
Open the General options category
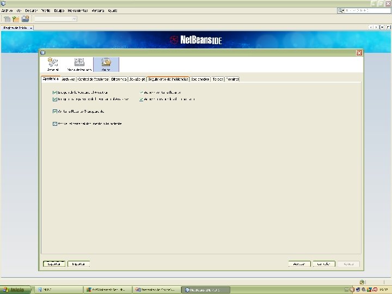point(53,64)
